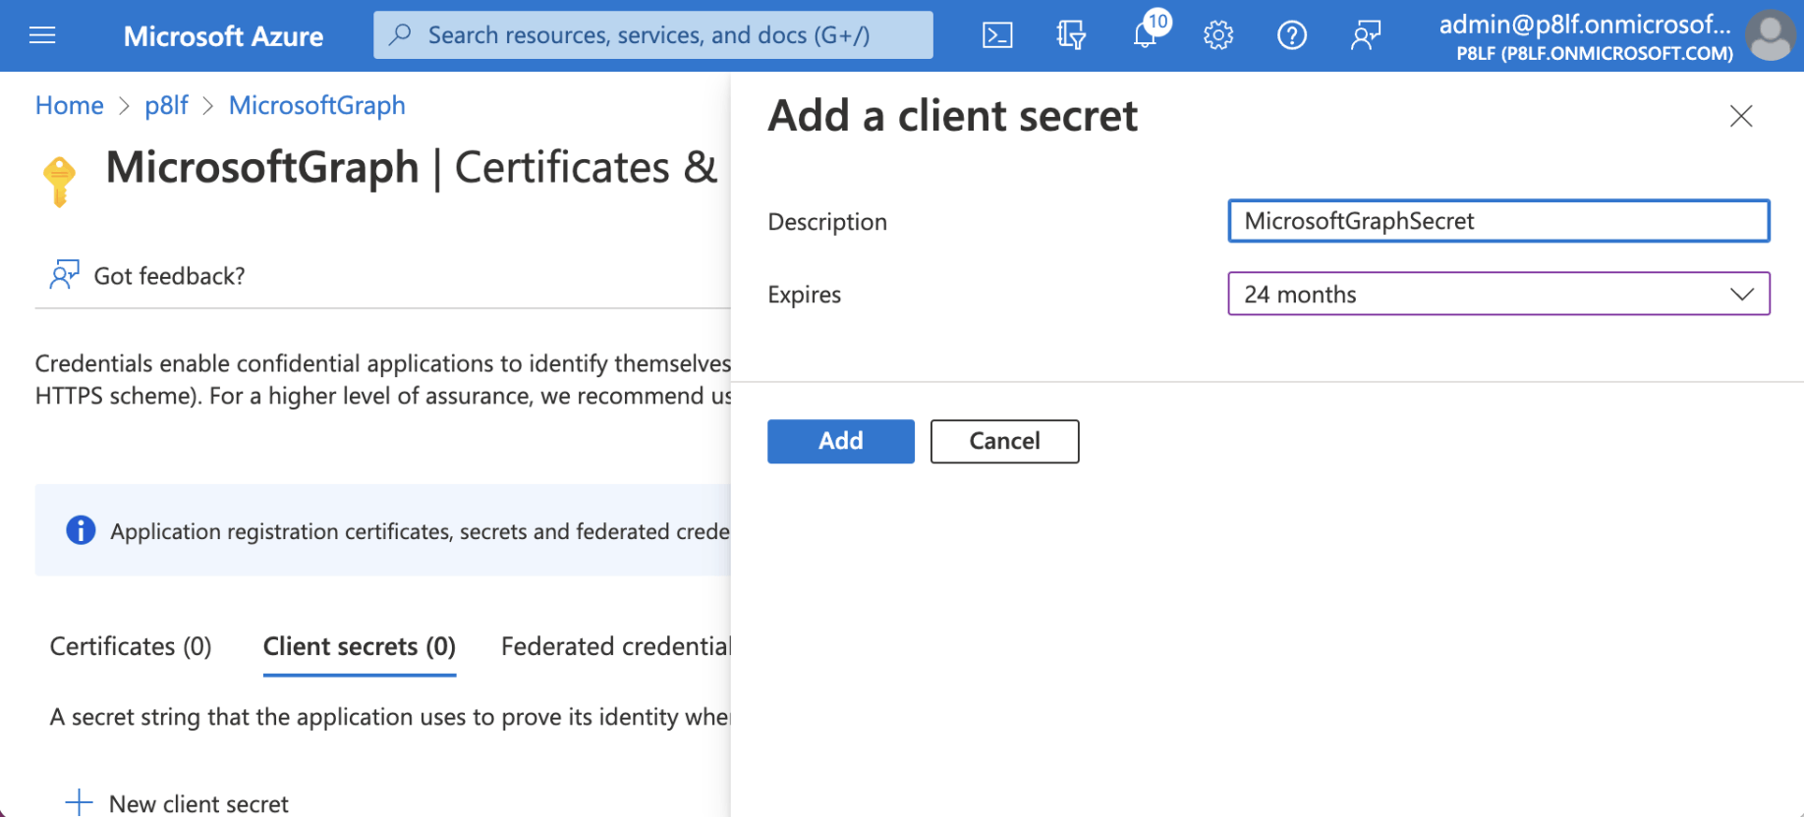Open the notifications bell
Viewport: 1804px width, 817px height.
click(1145, 36)
